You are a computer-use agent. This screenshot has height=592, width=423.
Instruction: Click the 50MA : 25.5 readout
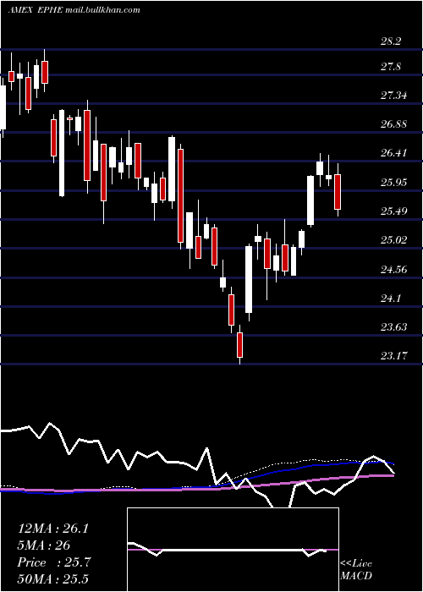coord(52,579)
